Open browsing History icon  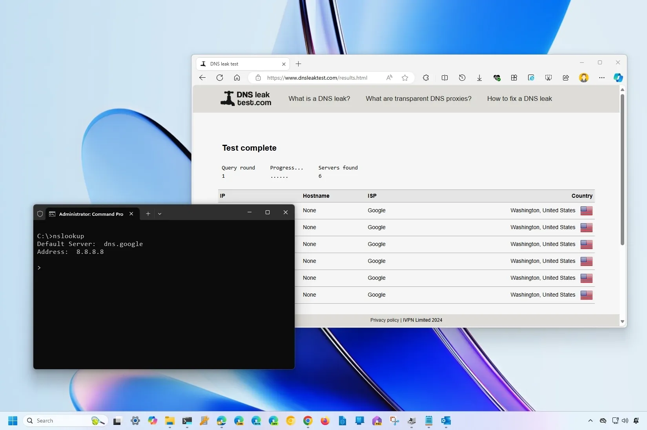(462, 78)
